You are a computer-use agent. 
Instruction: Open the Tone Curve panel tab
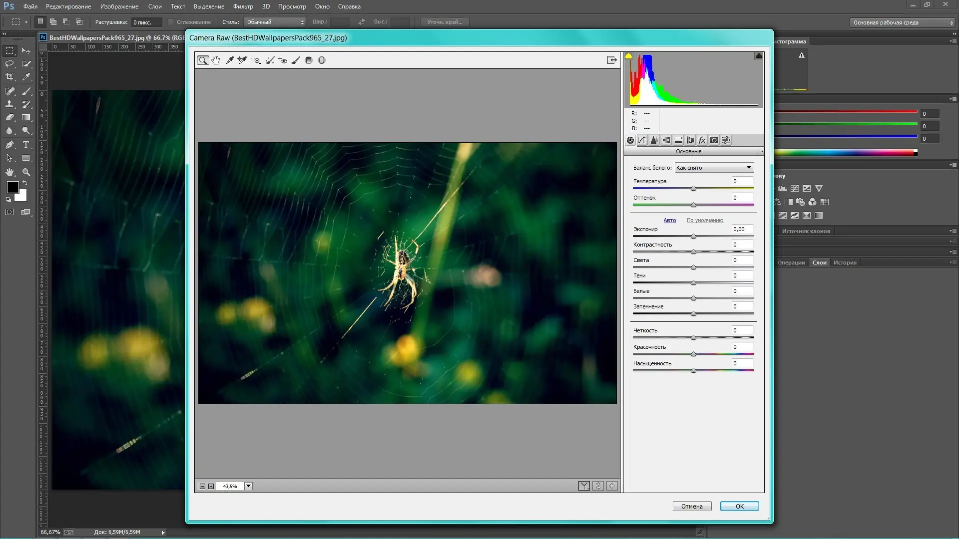[x=642, y=140]
